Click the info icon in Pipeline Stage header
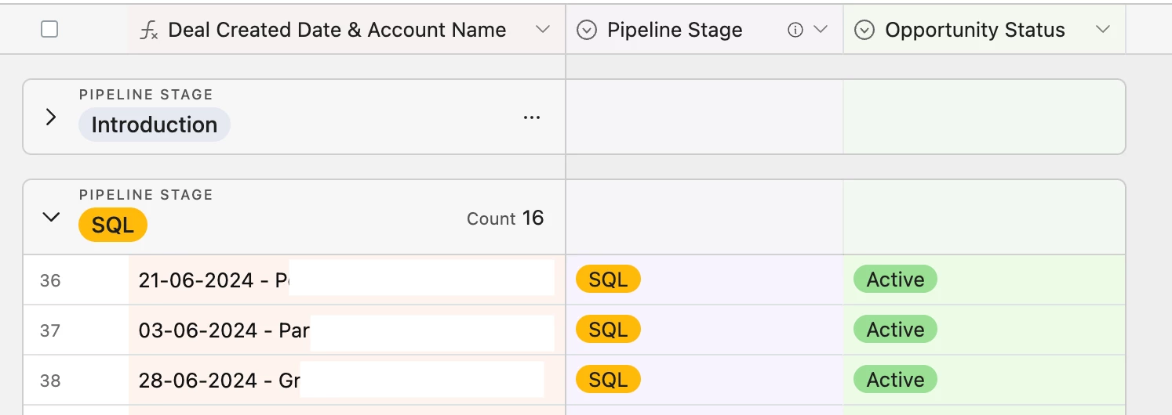 [x=795, y=31]
